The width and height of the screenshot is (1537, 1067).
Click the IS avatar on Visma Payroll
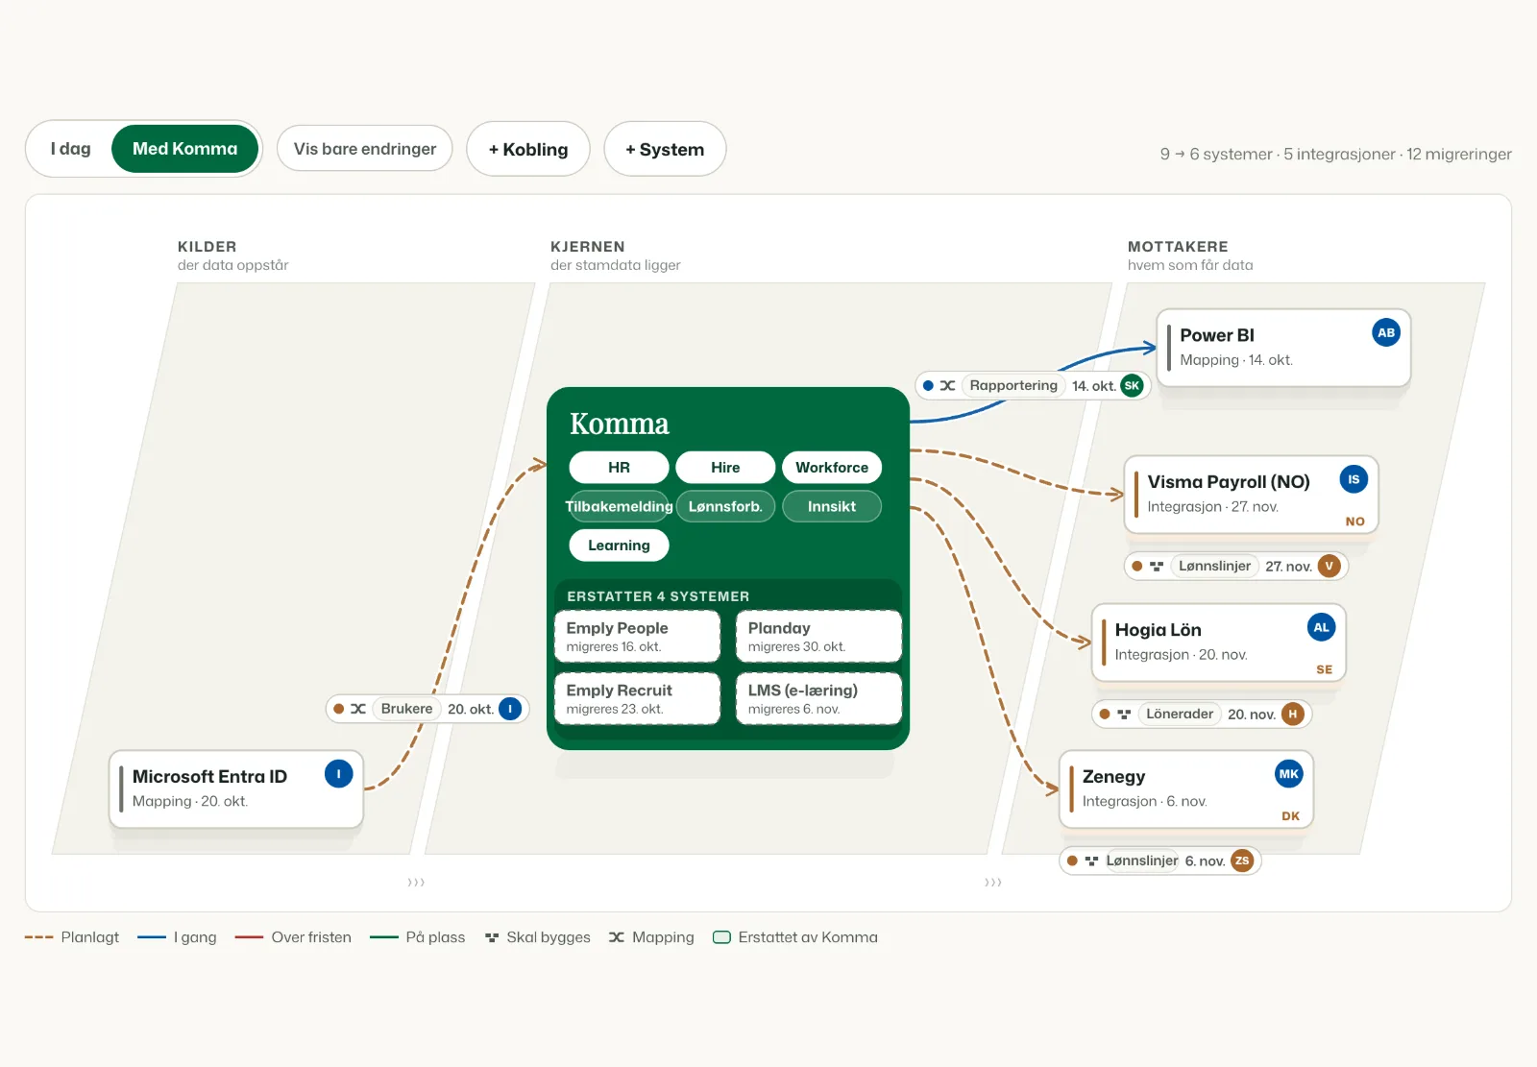1354,479
